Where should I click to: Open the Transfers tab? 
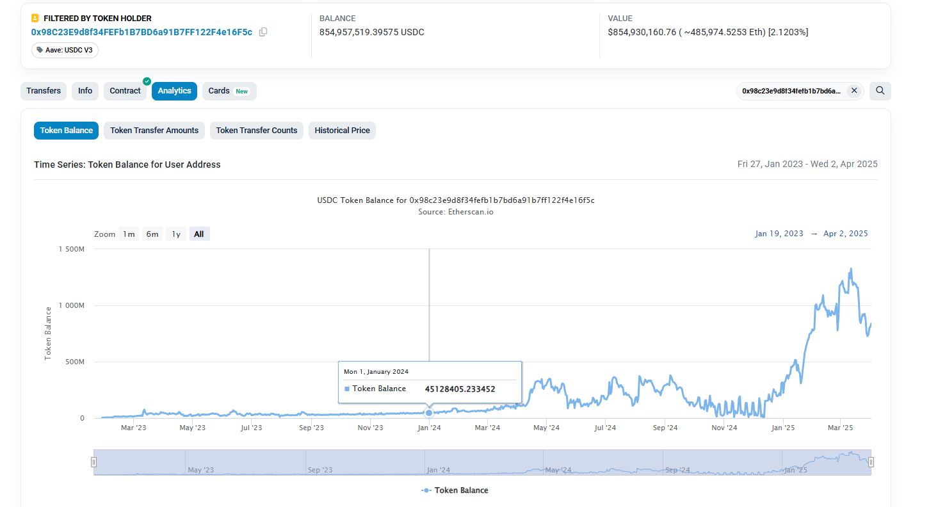pos(44,91)
